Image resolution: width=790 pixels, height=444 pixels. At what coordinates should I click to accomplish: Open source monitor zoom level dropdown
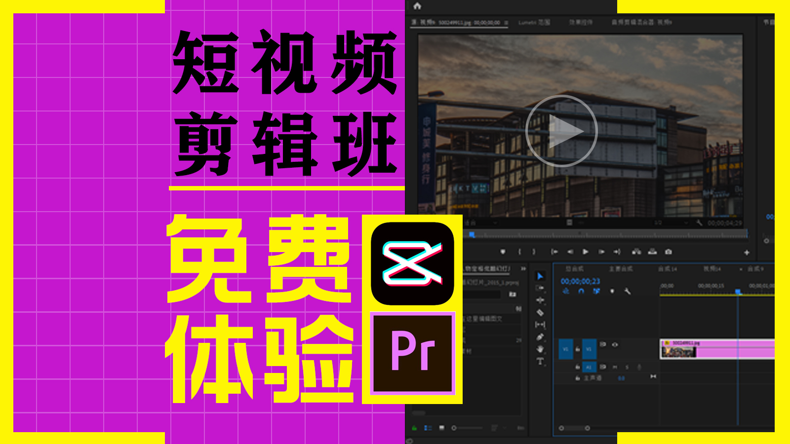click(481, 223)
